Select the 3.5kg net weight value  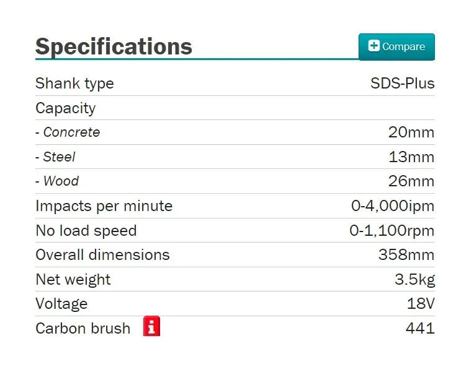(415, 280)
